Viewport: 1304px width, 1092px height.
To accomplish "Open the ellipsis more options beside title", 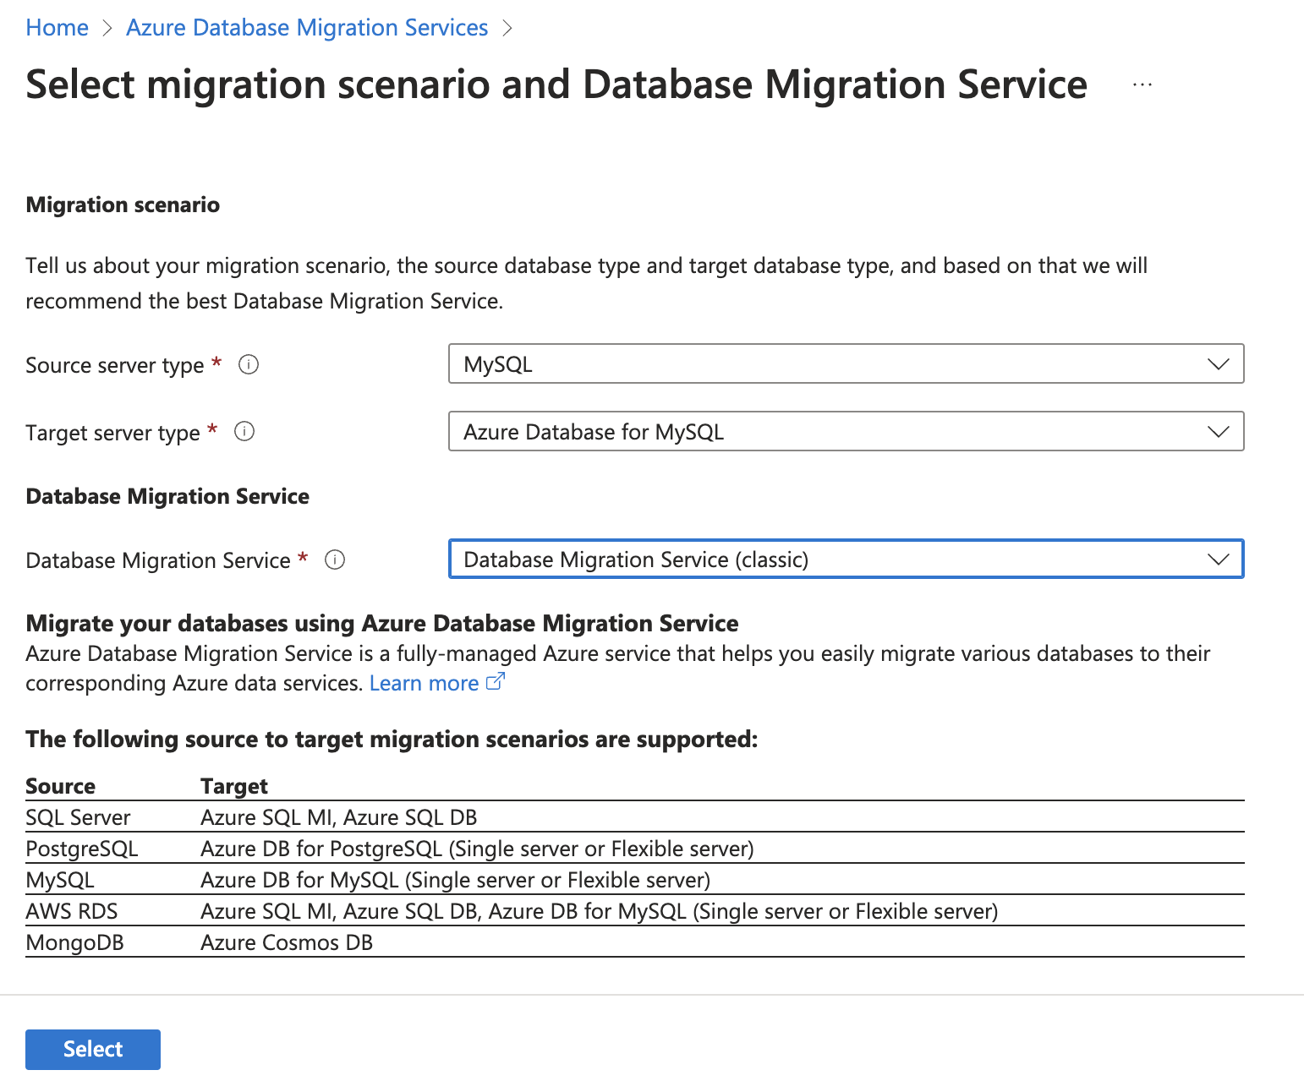I will [x=1142, y=85].
